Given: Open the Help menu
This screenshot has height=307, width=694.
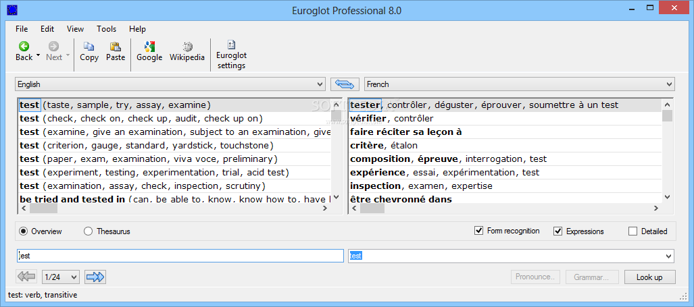Looking at the screenshot, I should click(137, 29).
